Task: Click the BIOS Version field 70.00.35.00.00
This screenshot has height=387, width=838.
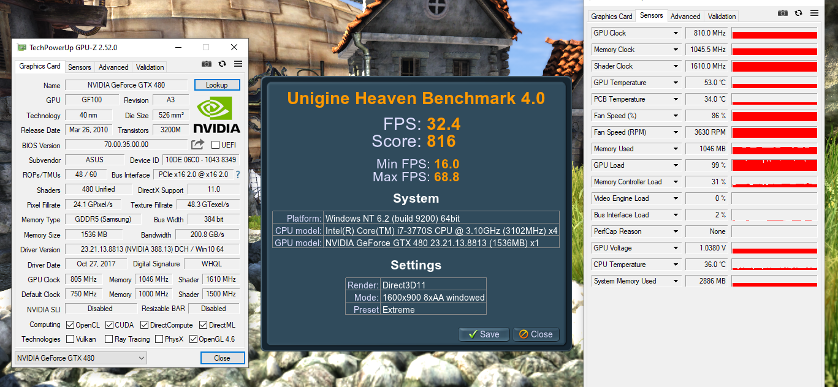Action: click(x=126, y=145)
